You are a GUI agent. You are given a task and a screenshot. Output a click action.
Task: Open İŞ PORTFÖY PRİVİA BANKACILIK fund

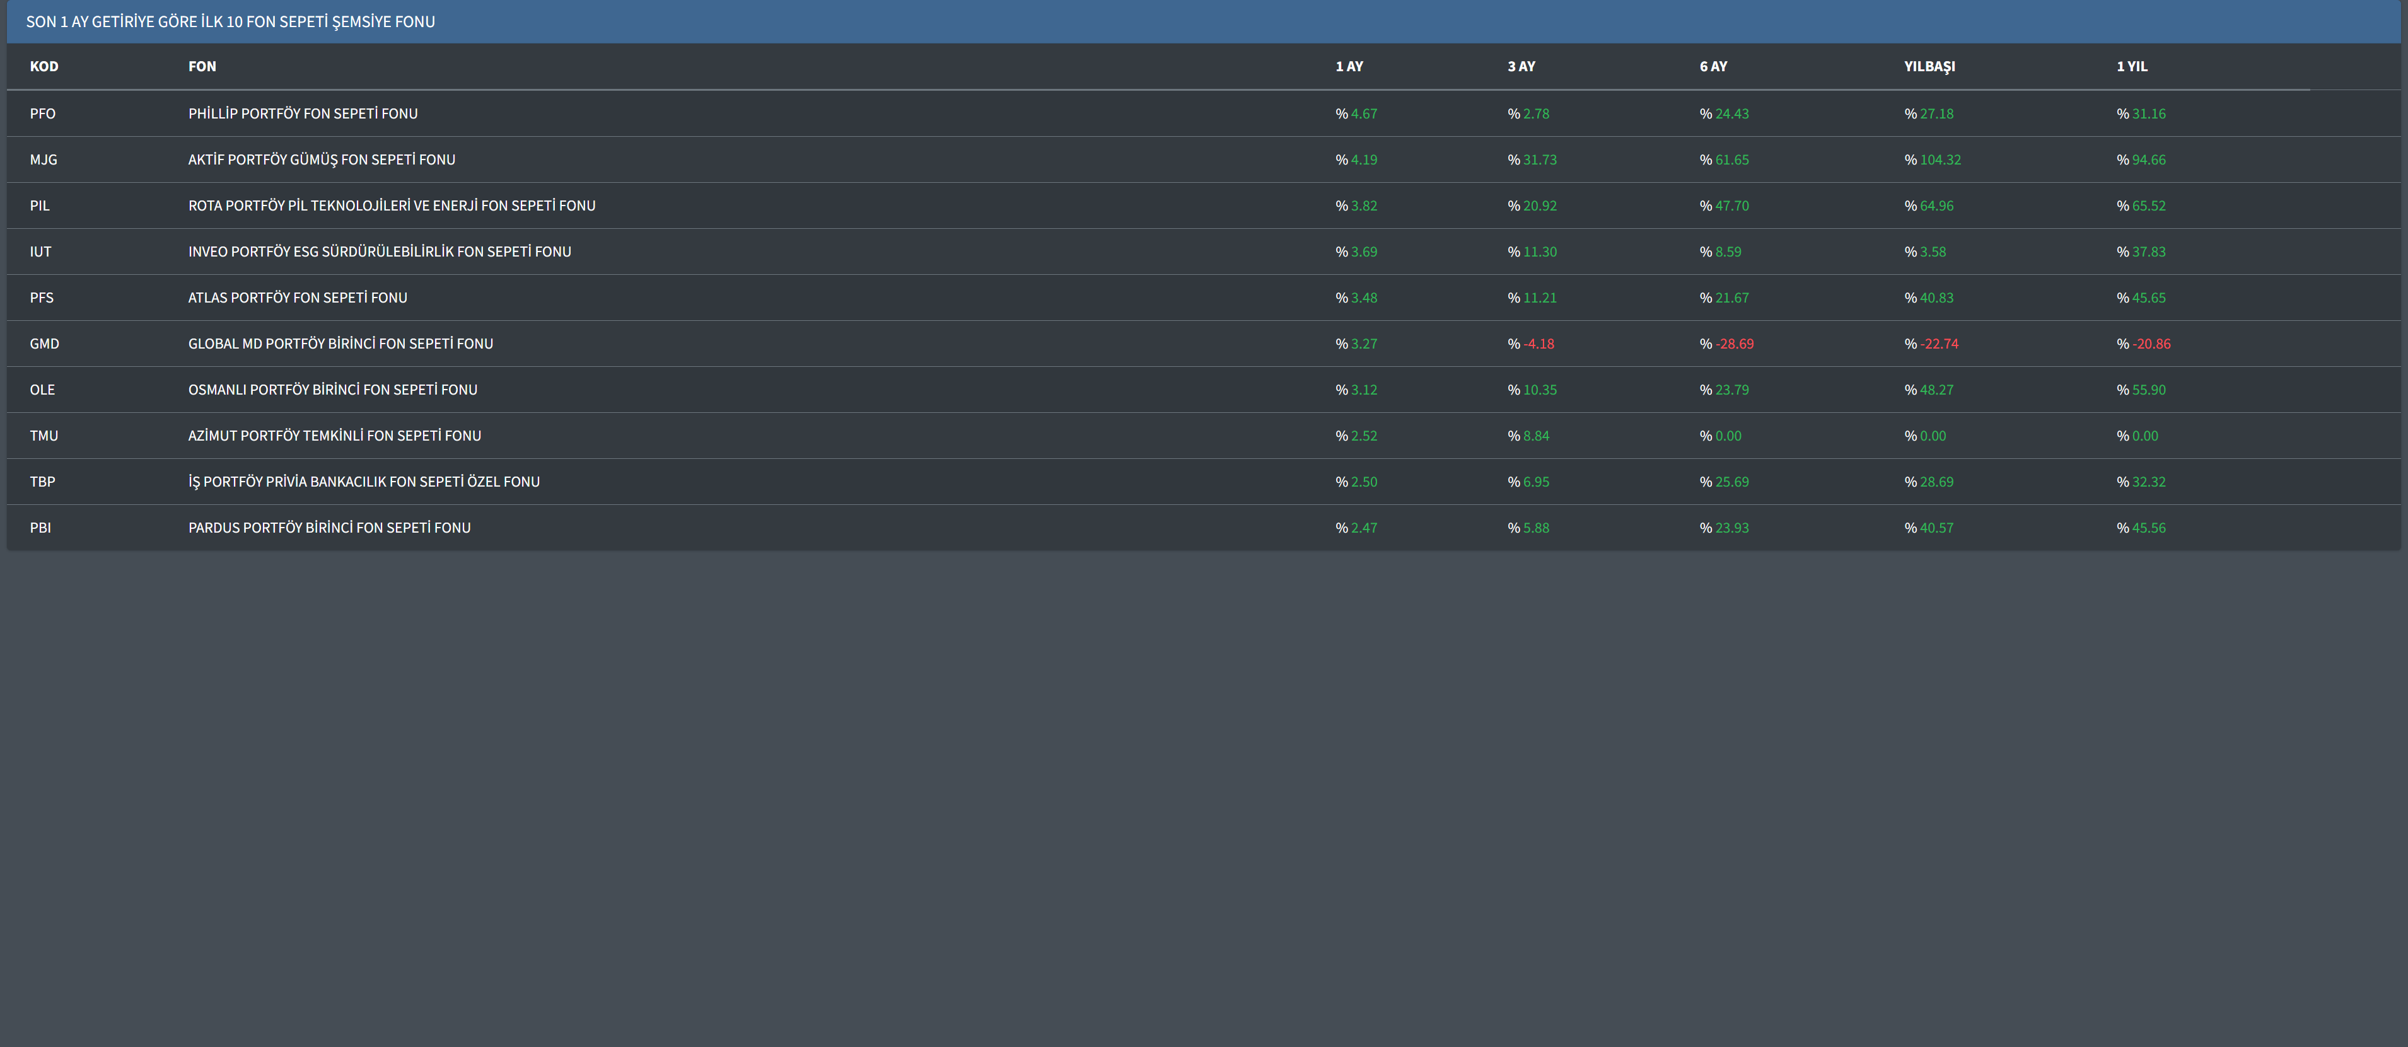364,482
